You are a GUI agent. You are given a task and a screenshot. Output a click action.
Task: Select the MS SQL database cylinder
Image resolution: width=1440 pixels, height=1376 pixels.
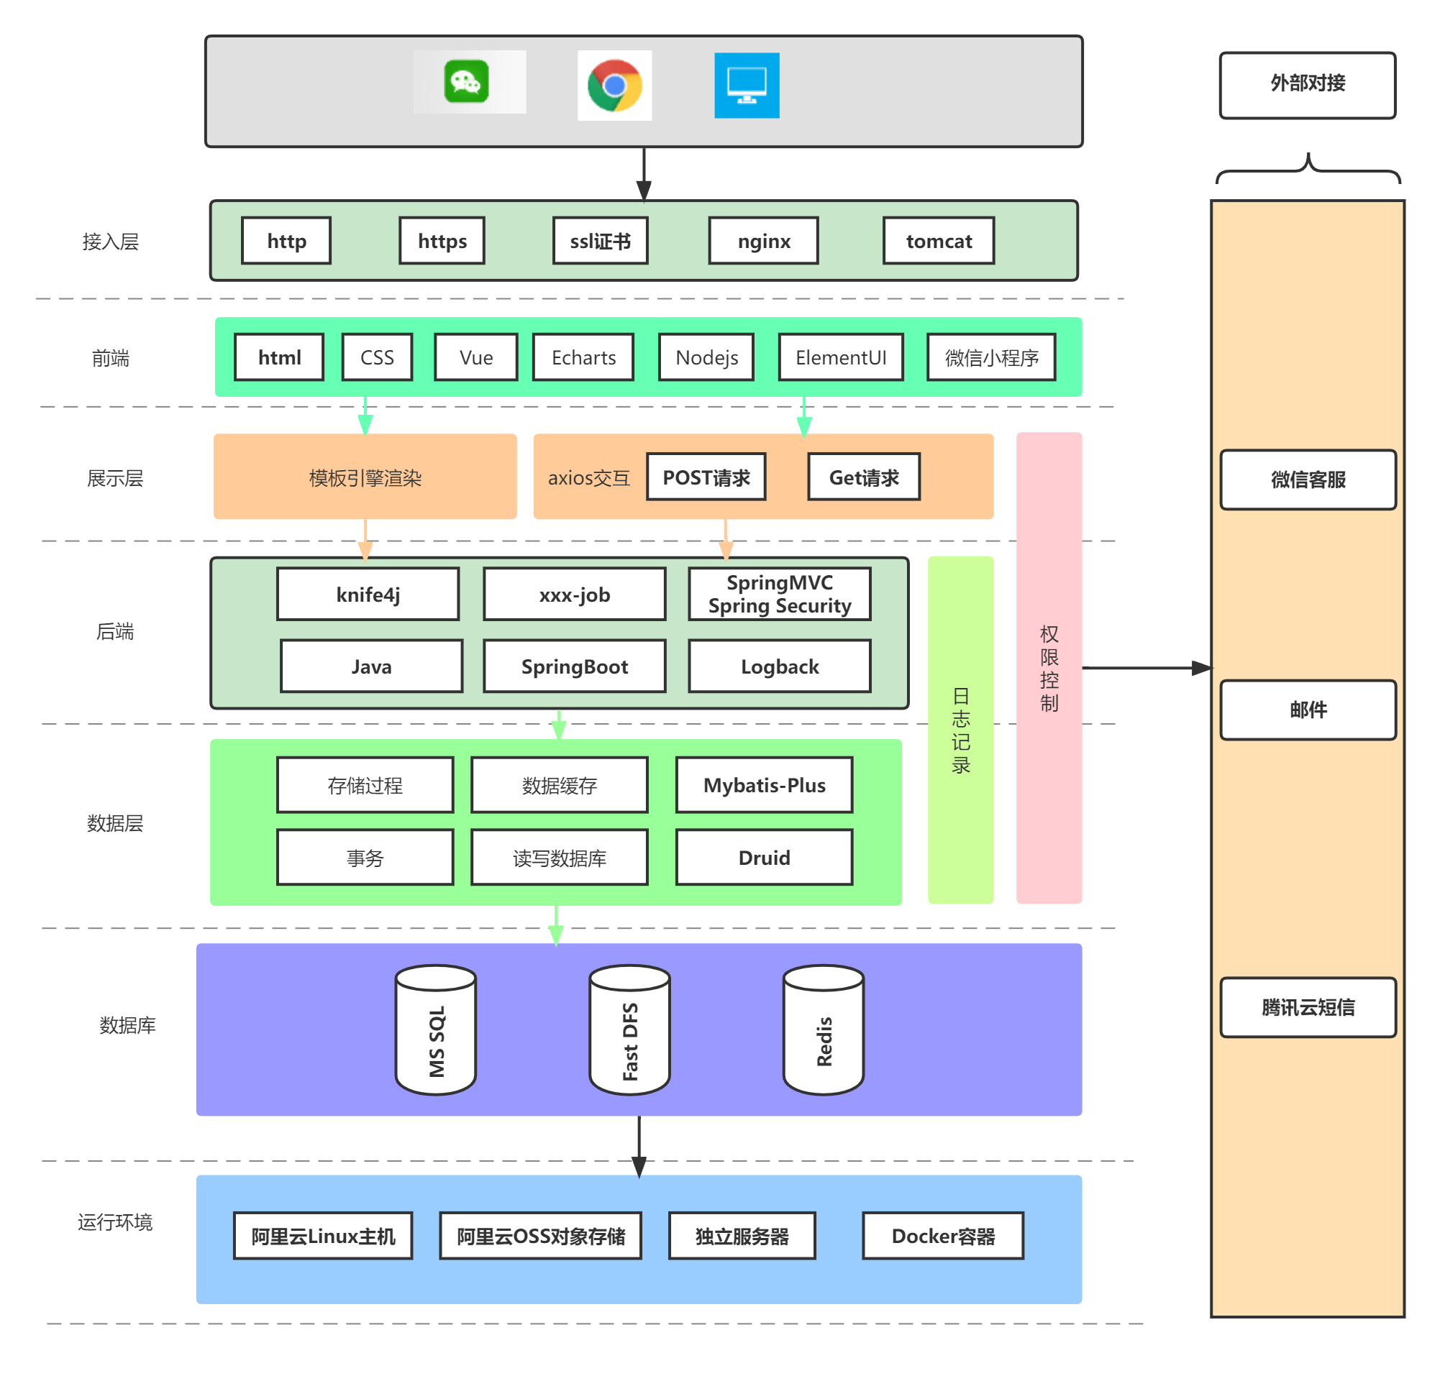(435, 1029)
